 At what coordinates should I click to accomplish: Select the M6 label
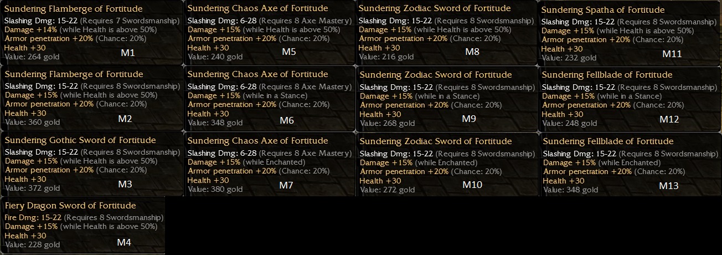point(287,120)
